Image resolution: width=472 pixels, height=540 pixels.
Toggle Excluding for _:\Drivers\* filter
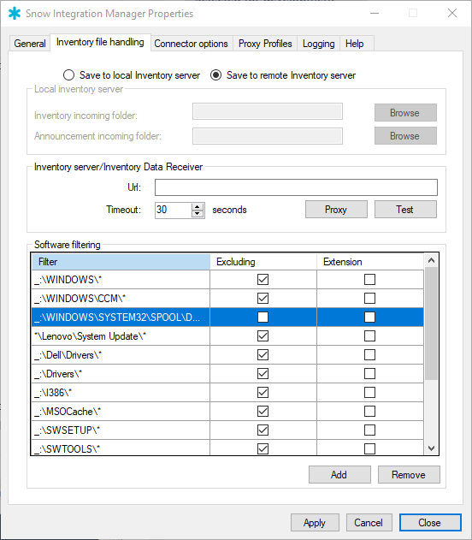pos(263,374)
